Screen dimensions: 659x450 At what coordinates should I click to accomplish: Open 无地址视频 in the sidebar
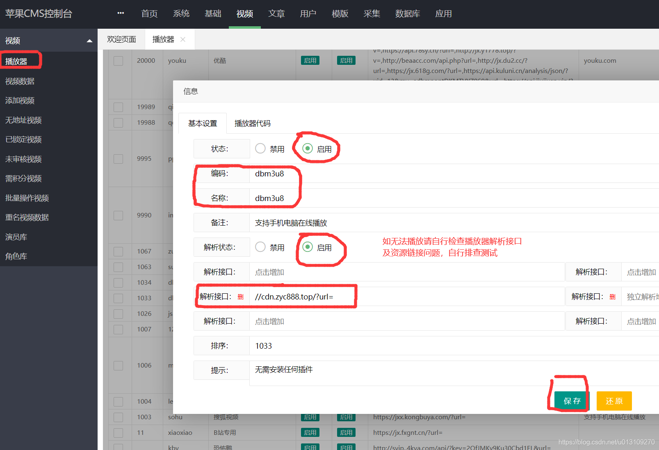pos(23,120)
